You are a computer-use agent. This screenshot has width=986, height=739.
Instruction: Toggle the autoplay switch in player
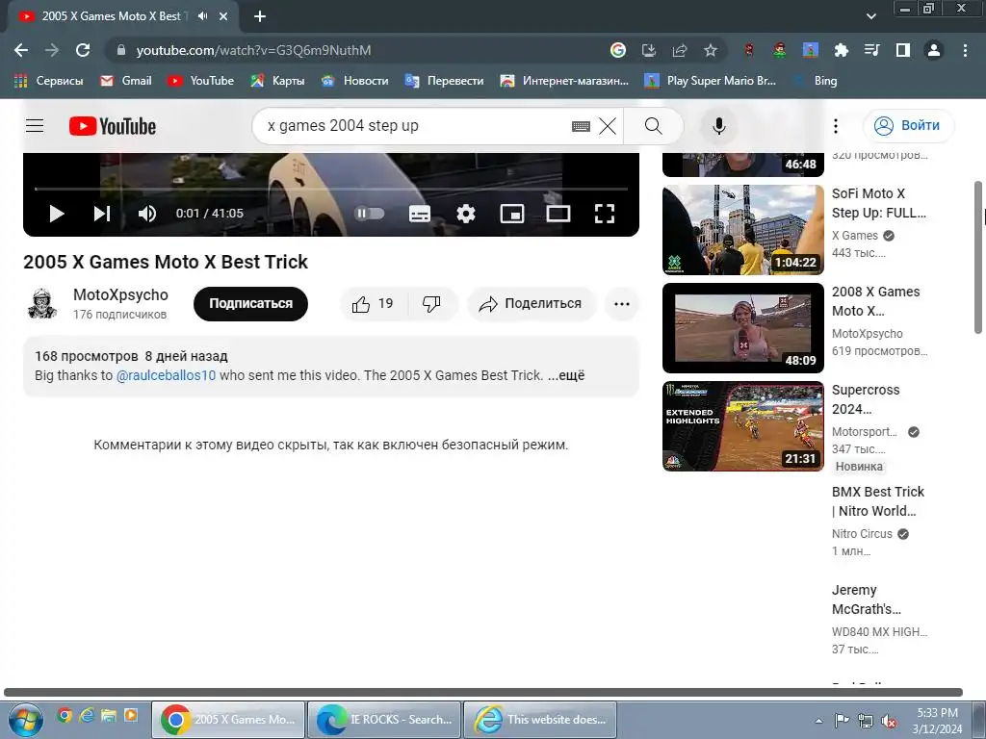(369, 214)
